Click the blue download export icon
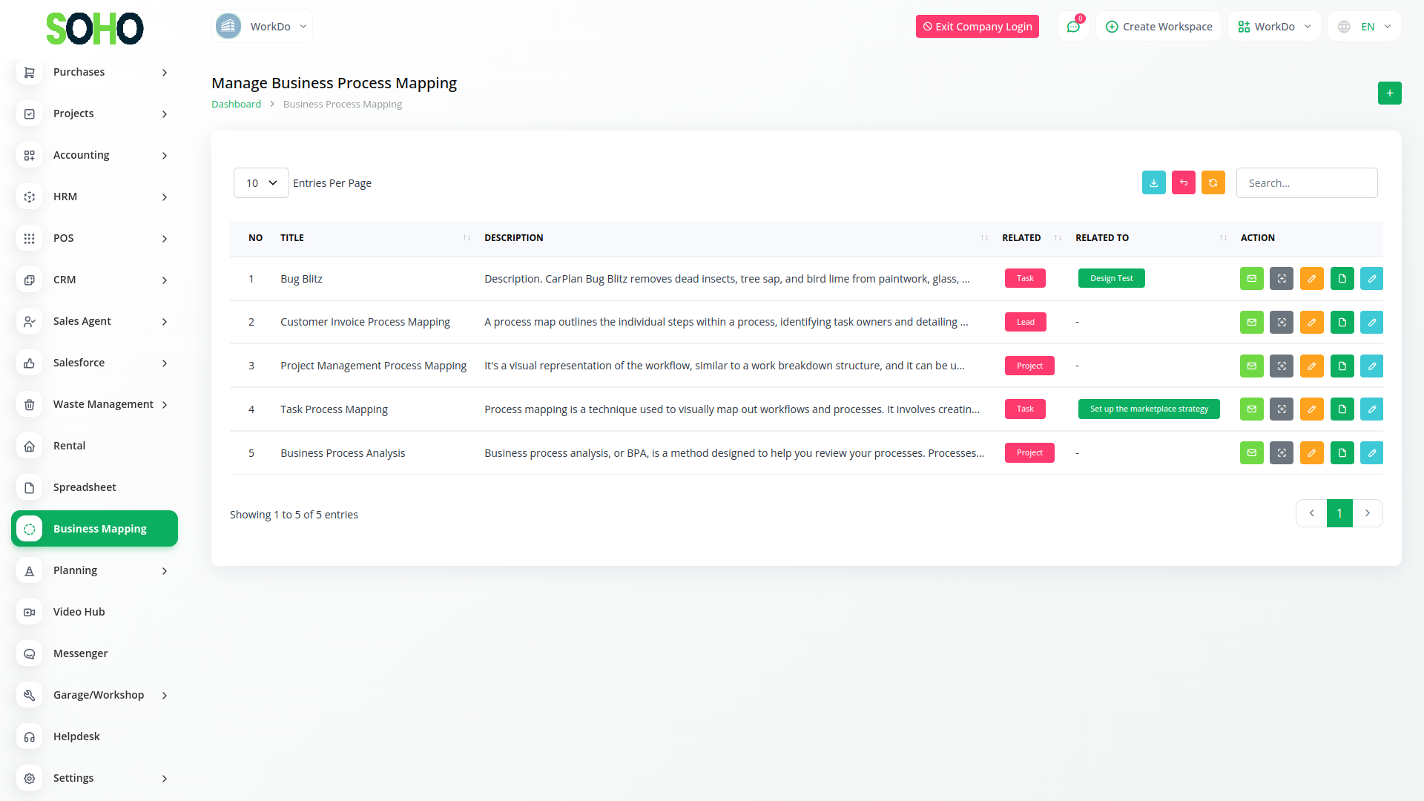The image size is (1424, 801). [x=1153, y=182]
